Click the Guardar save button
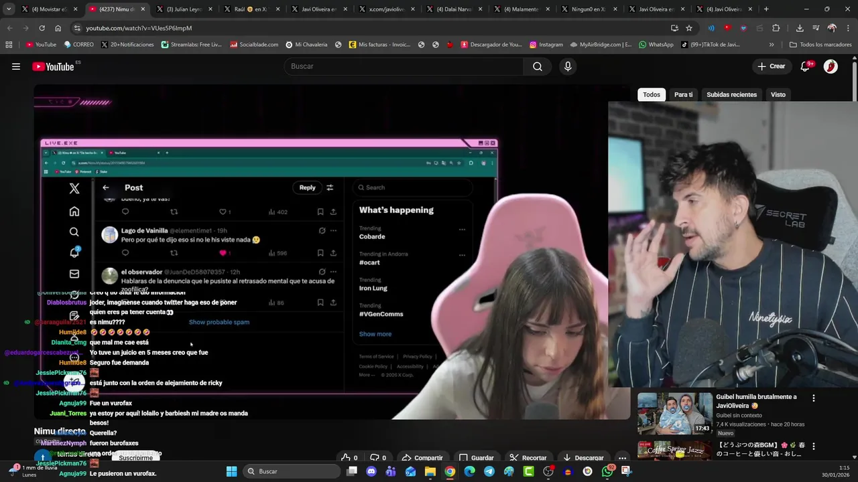This screenshot has height=482, width=858. pyautogui.click(x=476, y=458)
